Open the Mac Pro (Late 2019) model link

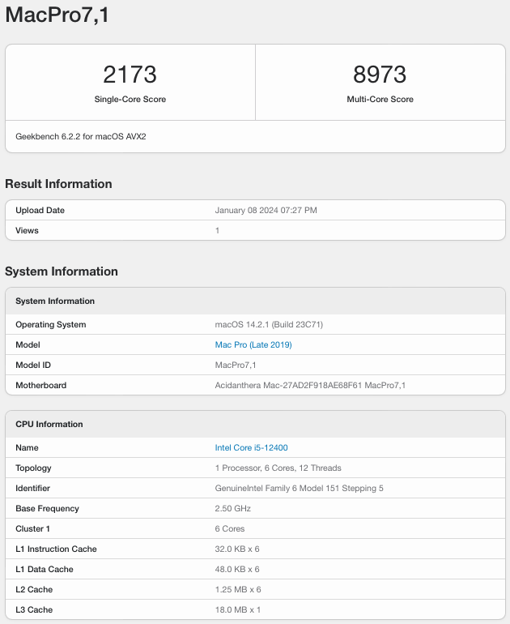(253, 344)
